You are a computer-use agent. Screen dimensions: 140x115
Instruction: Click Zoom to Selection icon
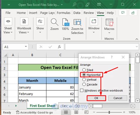tap(77, 22)
